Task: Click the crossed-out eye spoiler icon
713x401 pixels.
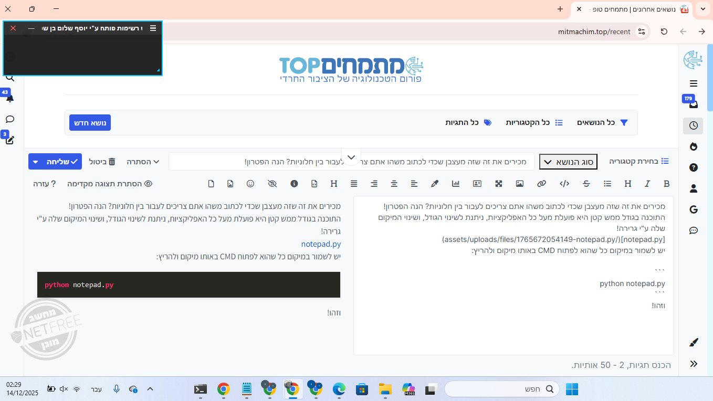Action: coord(272,184)
